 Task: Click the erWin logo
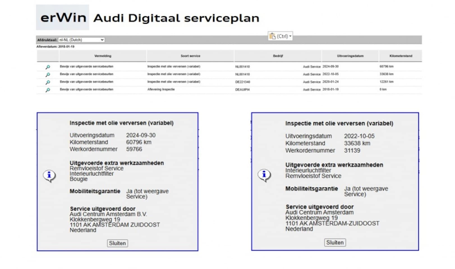click(x=63, y=17)
